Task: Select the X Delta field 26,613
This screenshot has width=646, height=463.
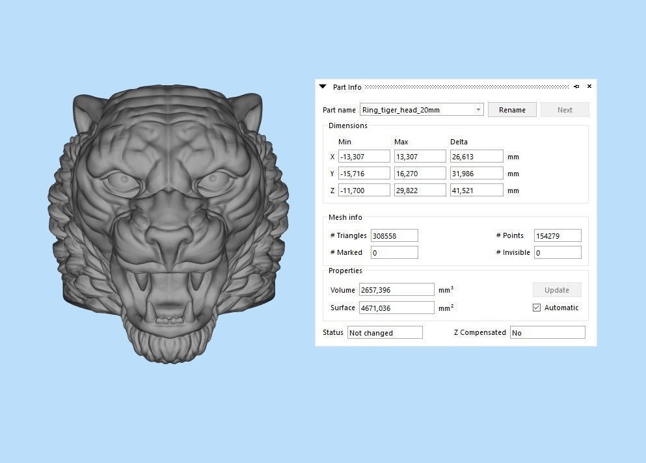Action: coord(476,156)
